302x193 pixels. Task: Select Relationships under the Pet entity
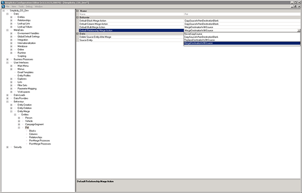(36, 137)
